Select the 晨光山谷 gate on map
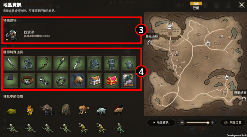The width and height of the screenshot is (247, 137). pos(150,43)
